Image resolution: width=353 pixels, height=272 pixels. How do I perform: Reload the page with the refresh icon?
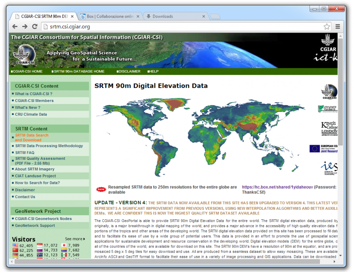(x=35, y=27)
